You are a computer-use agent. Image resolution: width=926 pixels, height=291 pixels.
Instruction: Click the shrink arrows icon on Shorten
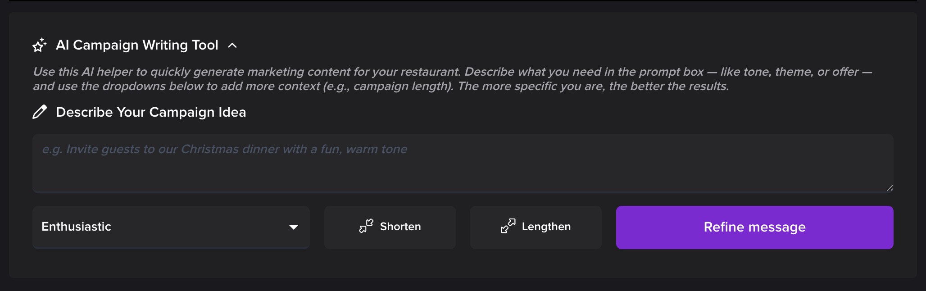pos(366,226)
